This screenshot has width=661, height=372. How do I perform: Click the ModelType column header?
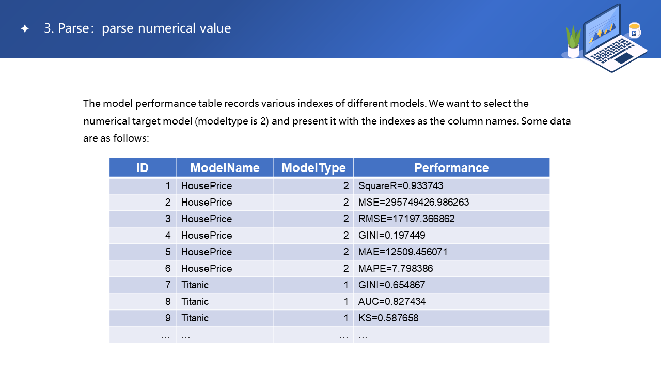tap(313, 168)
